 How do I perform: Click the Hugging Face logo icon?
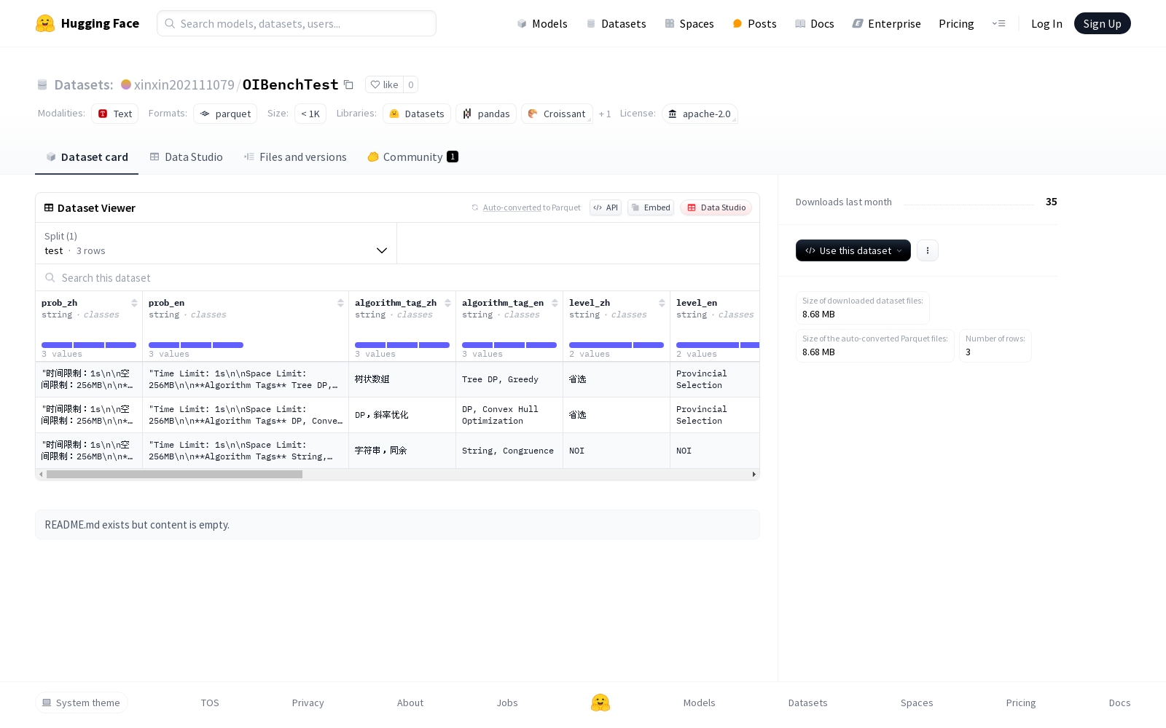pyautogui.click(x=45, y=23)
